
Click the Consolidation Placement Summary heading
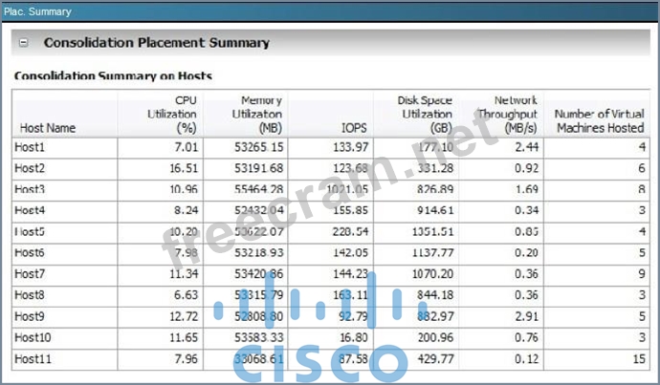[157, 43]
